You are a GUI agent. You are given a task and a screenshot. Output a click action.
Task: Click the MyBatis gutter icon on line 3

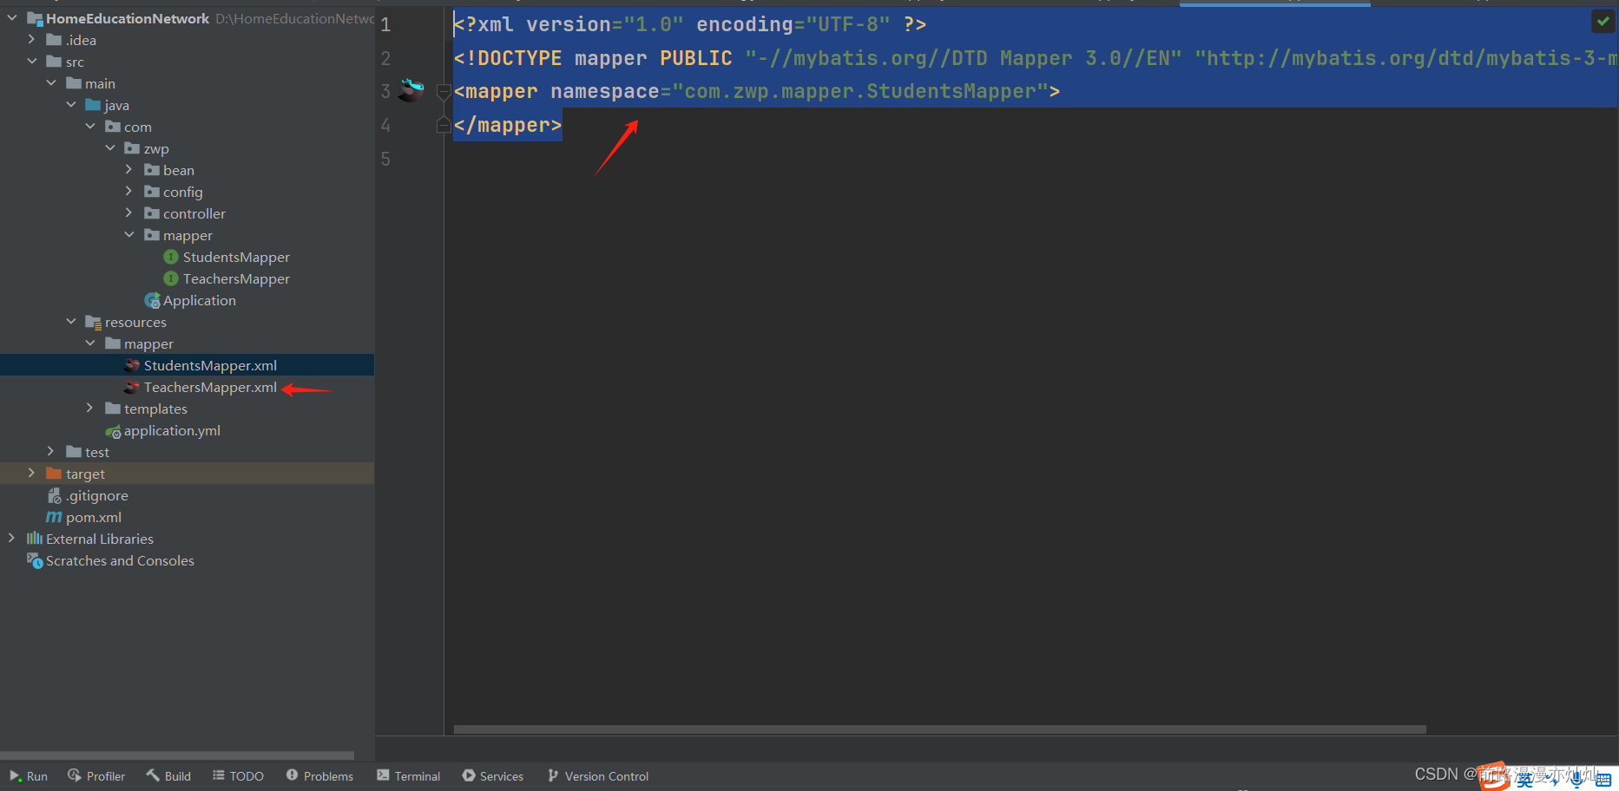pyautogui.click(x=411, y=89)
